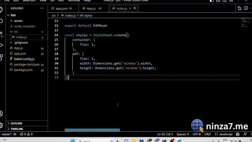Click the Windows Start button
Screen dimensions: 252x142
pyautogui.click(x=72, y=140)
